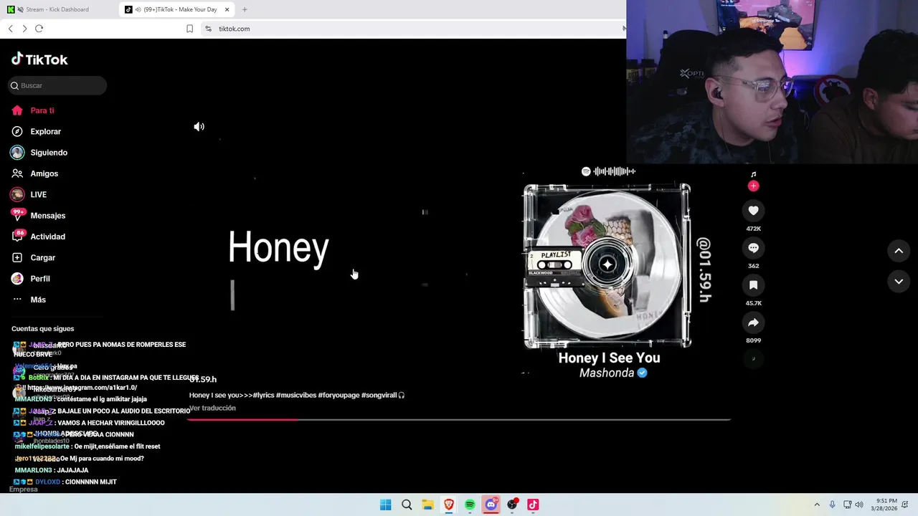
Task: Save video with bookmark icon
Action: (x=753, y=285)
